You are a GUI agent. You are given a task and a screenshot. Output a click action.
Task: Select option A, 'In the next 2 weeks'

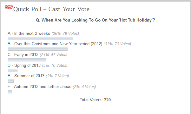coord(29,33)
